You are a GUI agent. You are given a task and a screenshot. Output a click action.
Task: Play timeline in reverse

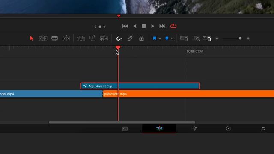pos(135,26)
